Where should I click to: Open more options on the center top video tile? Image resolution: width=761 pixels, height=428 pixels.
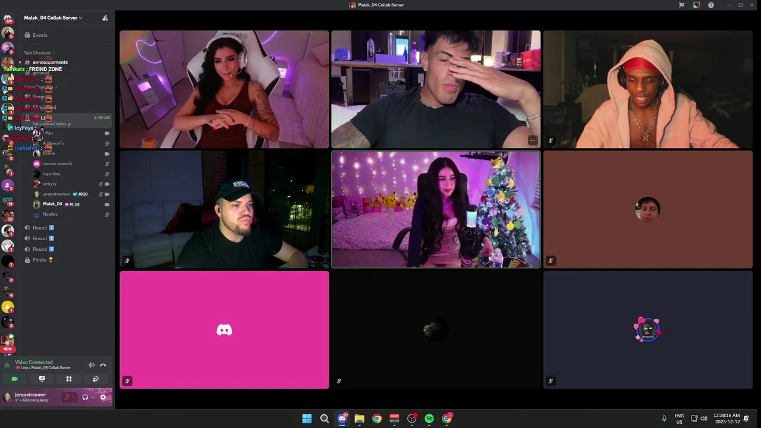click(x=533, y=141)
